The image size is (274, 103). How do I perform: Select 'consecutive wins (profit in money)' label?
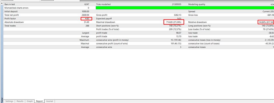coord(112,40)
